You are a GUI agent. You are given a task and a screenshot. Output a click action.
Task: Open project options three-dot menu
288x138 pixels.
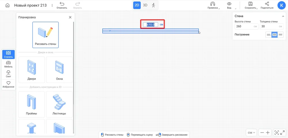click(x=52, y=5)
